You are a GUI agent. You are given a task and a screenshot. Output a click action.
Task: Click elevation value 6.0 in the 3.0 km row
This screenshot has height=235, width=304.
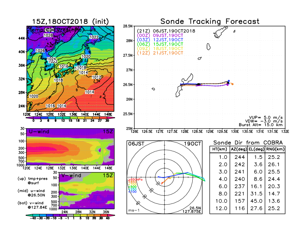tap(258, 172)
